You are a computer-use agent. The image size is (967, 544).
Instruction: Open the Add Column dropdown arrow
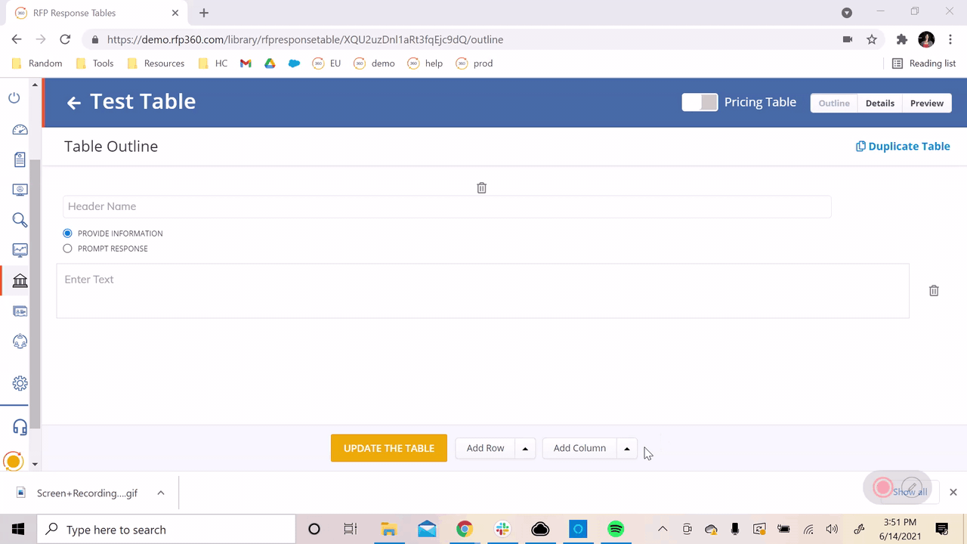(x=626, y=448)
